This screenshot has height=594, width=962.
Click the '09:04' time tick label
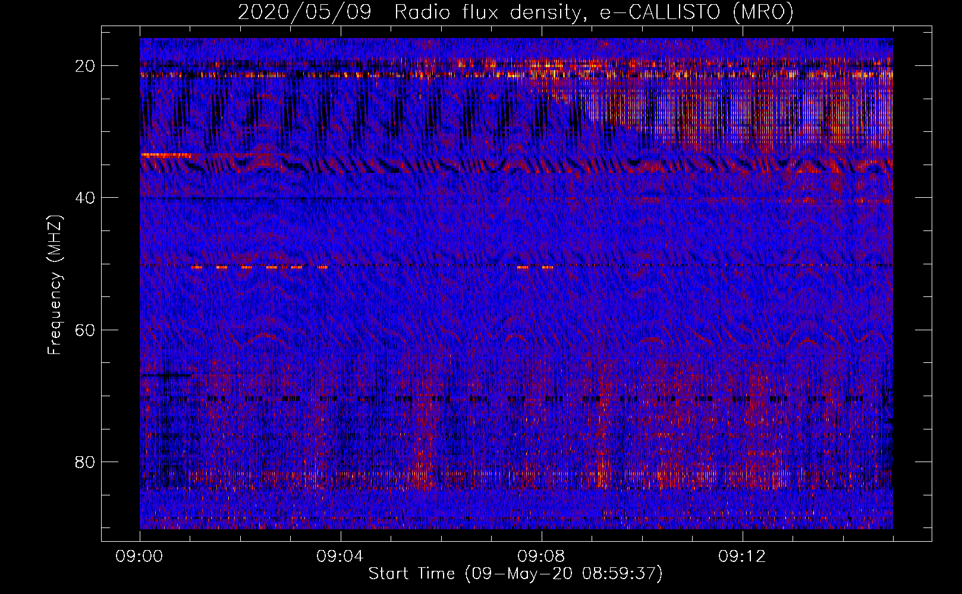coord(341,557)
